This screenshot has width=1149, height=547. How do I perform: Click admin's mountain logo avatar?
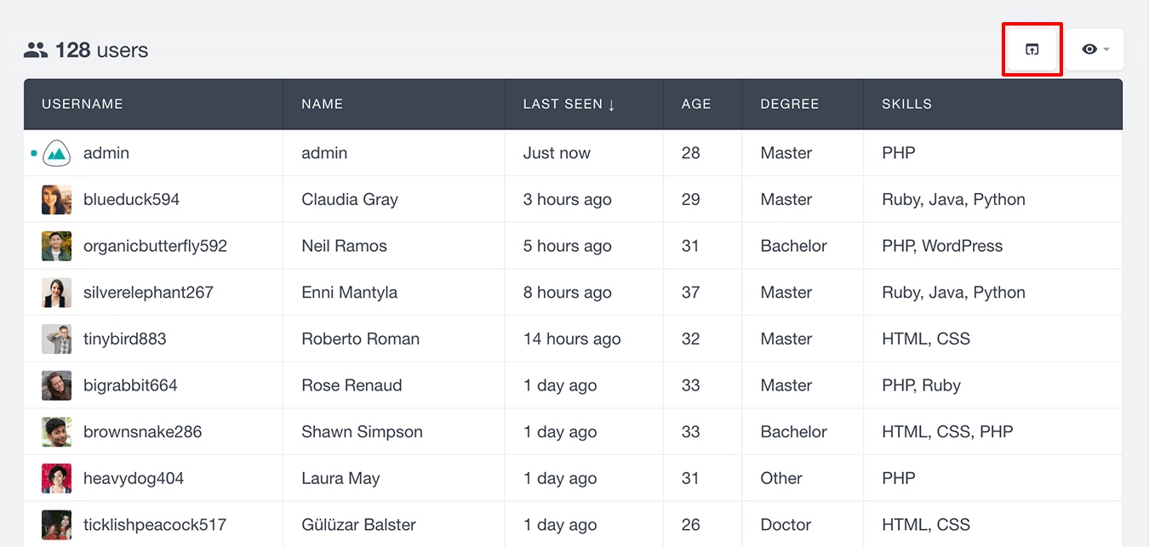[56, 153]
